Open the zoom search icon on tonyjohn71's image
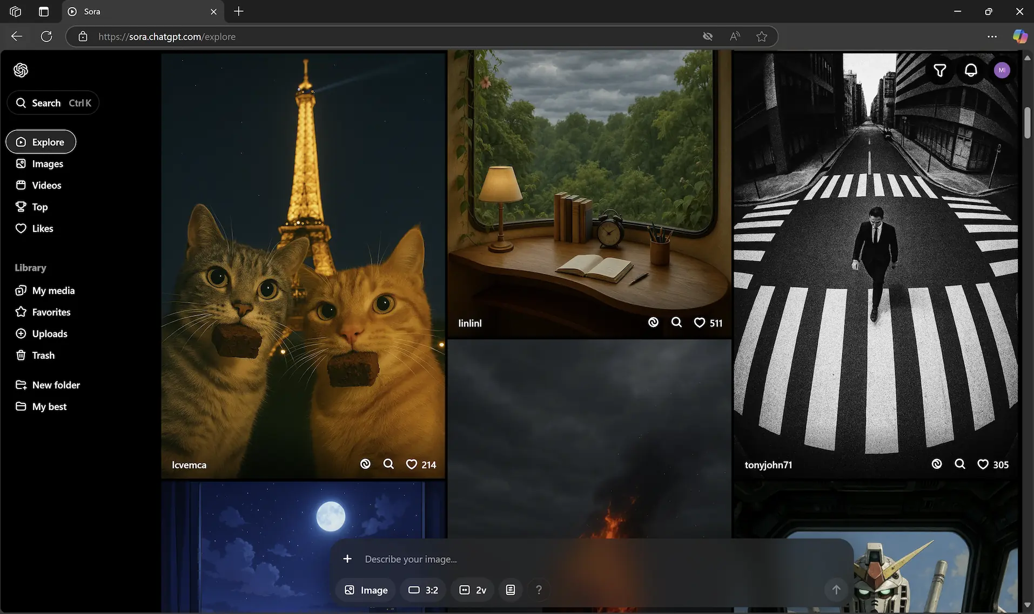Viewport: 1034px width, 614px height. click(x=960, y=464)
